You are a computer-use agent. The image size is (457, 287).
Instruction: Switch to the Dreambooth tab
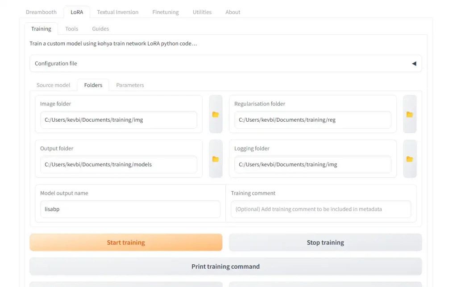pyautogui.click(x=41, y=12)
